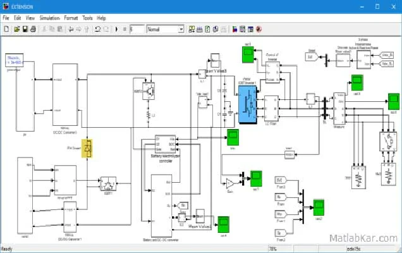402x253 pixels.
Task: Select the three-phase breaker block at right
Action: [x=388, y=142]
